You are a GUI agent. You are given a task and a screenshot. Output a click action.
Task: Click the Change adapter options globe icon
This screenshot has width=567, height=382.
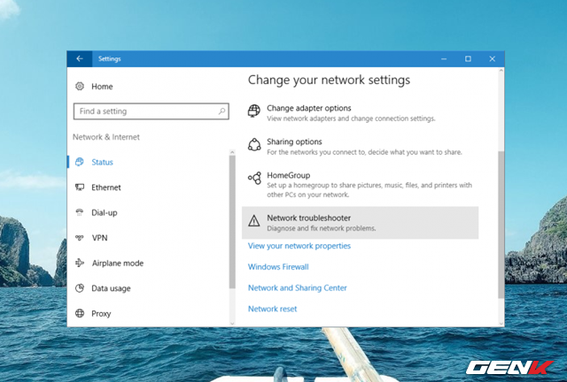(x=254, y=111)
